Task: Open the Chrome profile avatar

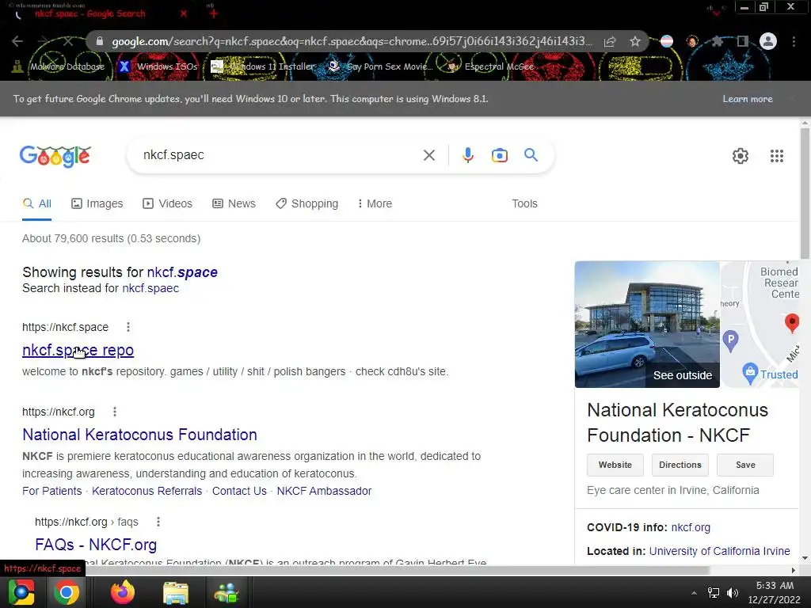Action: click(x=768, y=41)
